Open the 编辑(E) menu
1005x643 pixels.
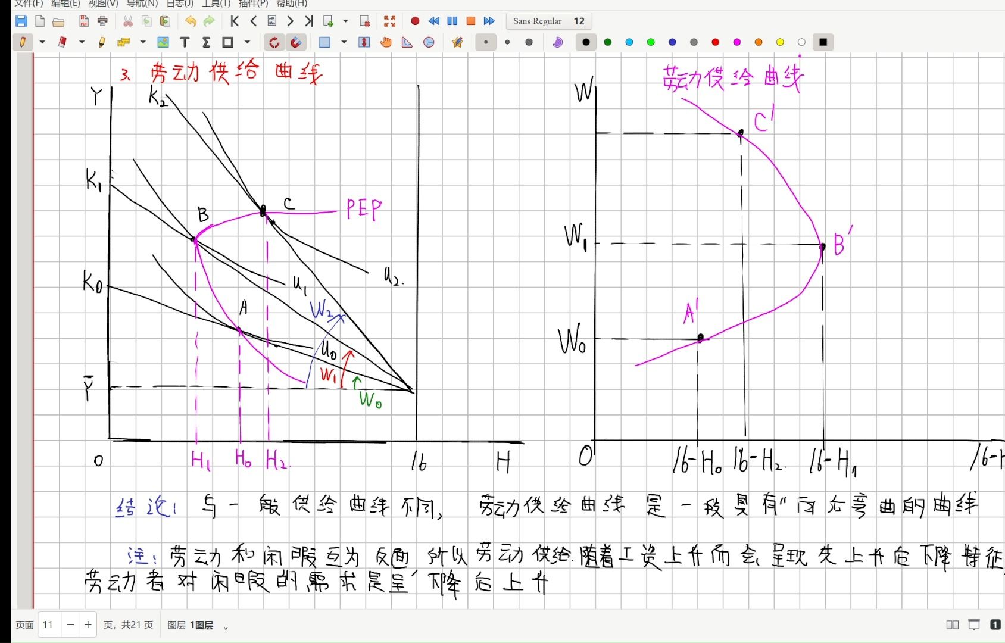[x=65, y=4]
